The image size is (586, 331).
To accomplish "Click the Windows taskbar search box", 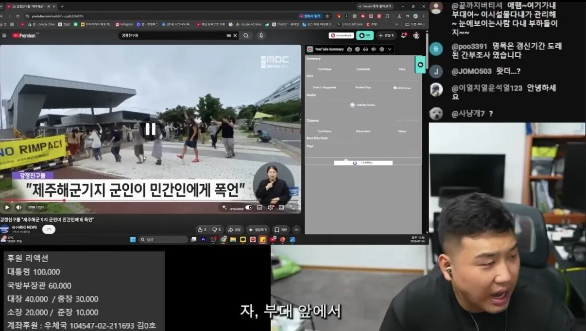I will 163,239.
